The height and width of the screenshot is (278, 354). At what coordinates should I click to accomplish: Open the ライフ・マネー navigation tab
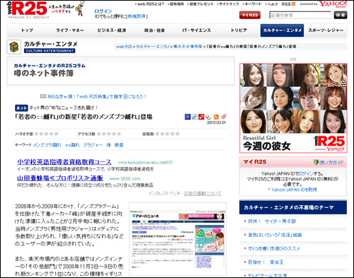tap(70, 30)
